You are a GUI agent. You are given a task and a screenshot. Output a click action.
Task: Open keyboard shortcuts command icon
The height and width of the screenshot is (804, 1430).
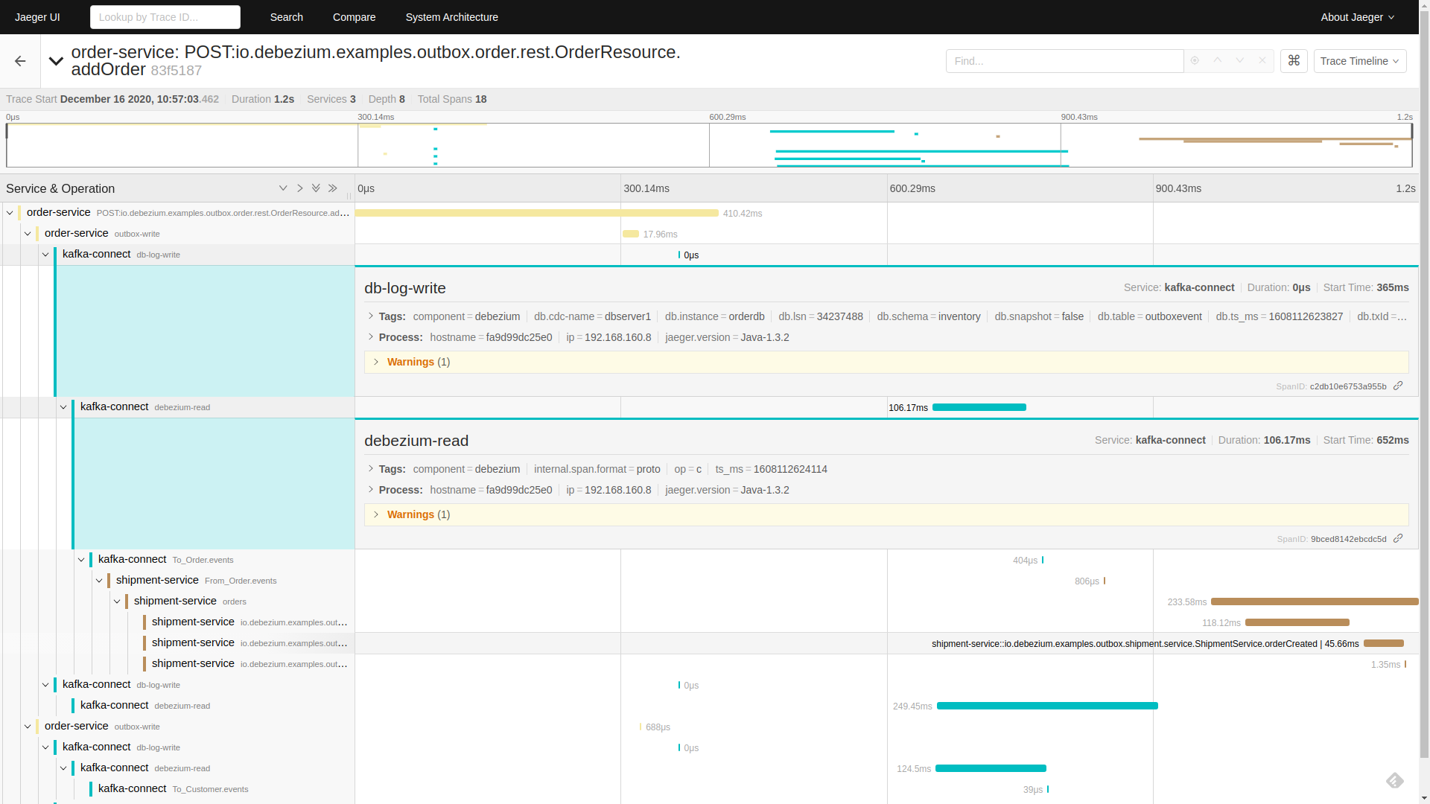click(1294, 61)
